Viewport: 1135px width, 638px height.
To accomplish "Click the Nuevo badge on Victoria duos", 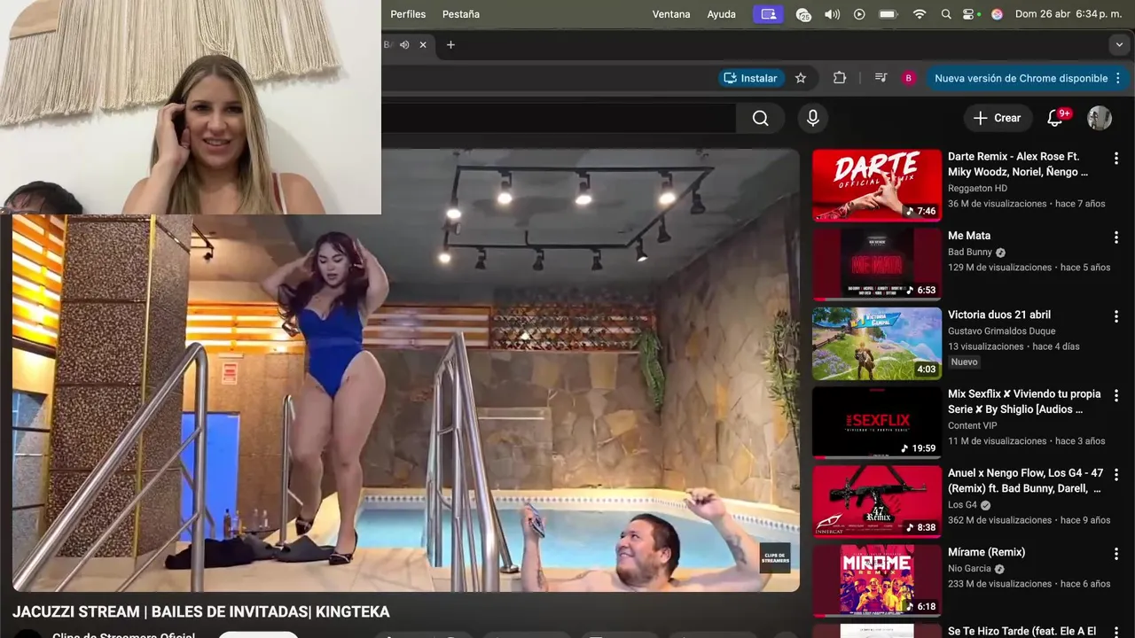I will pyautogui.click(x=964, y=362).
